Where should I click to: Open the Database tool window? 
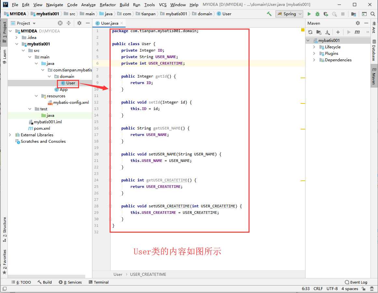coord(374,50)
